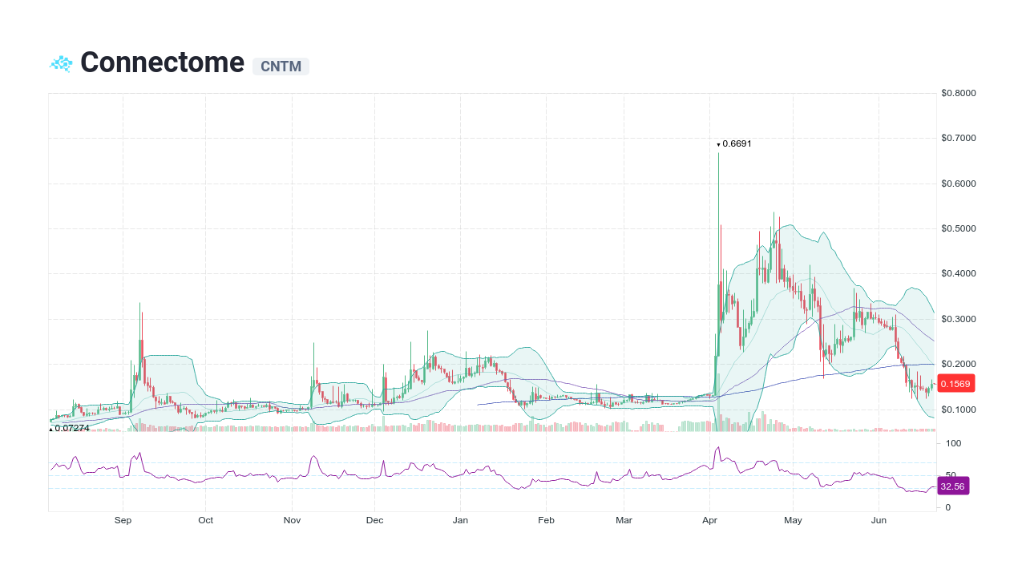The width and height of the screenshot is (1026, 577).
Task: Open the Sep axis label
Action: coord(123,520)
